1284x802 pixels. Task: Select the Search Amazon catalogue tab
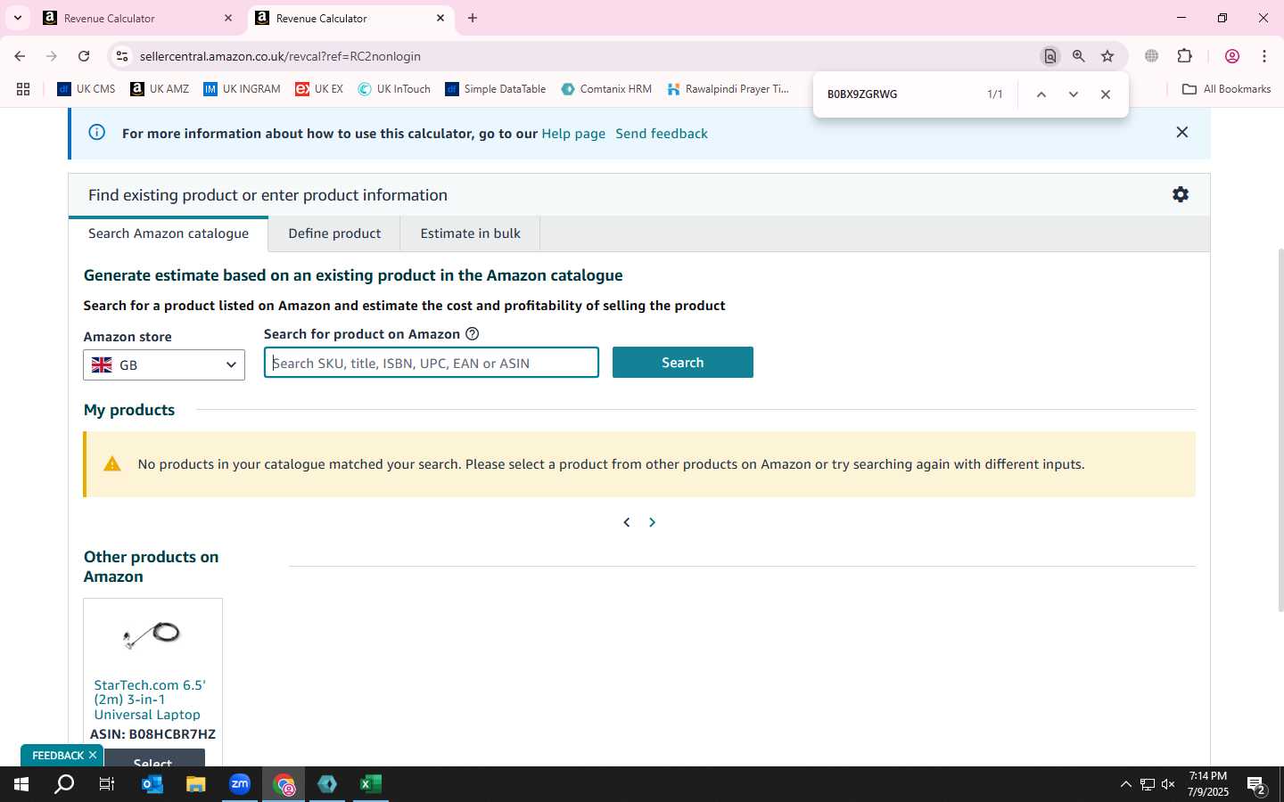[x=169, y=233]
